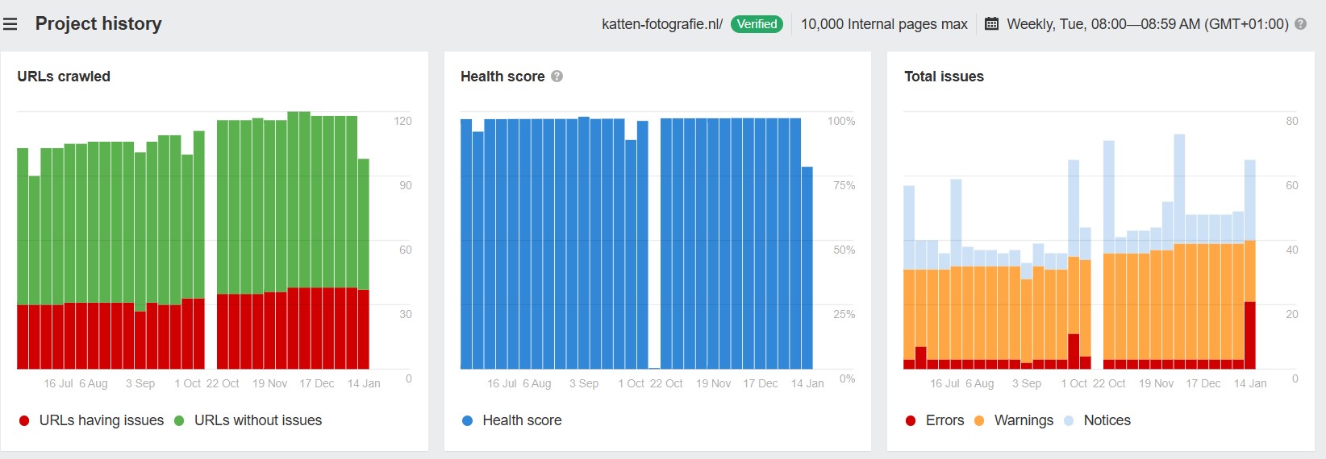Toggle the URLs without issues legend

click(x=248, y=420)
